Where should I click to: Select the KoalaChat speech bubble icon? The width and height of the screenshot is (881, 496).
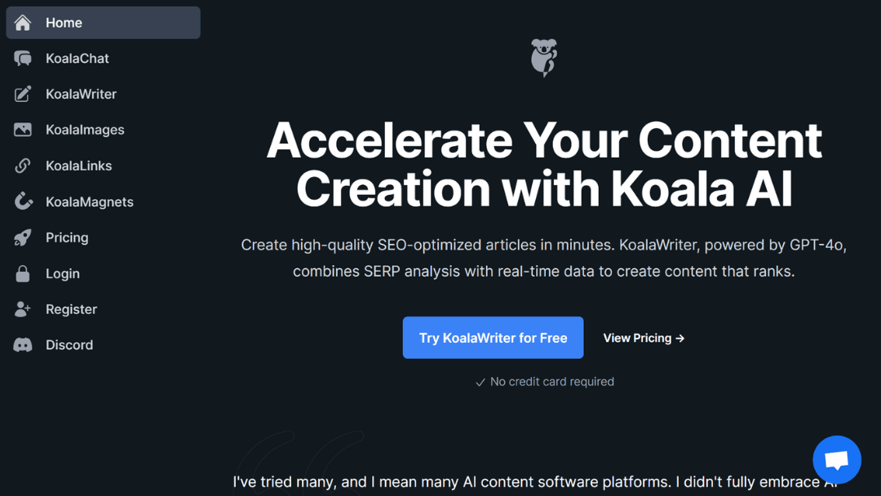click(22, 58)
